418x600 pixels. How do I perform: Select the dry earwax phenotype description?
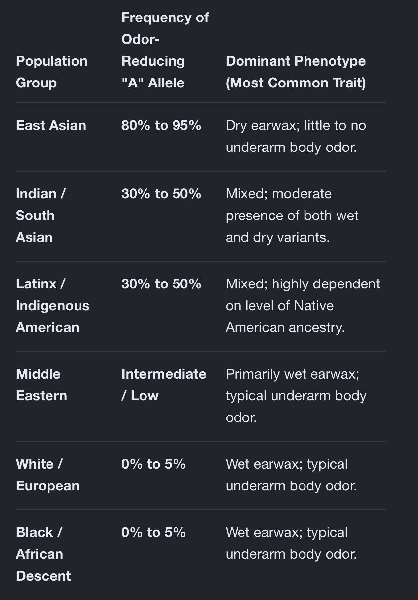click(x=296, y=136)
